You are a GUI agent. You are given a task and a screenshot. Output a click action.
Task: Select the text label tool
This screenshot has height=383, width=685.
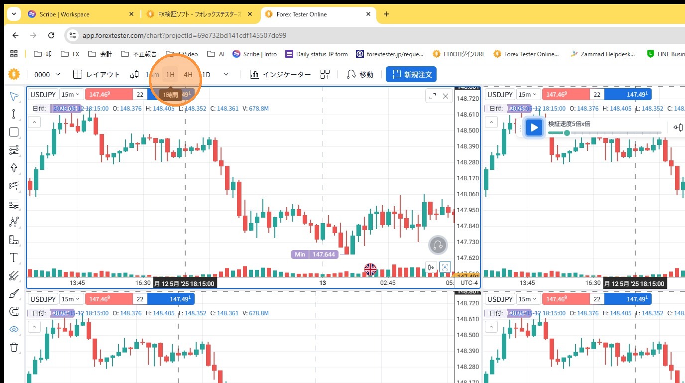coord(14,257)
